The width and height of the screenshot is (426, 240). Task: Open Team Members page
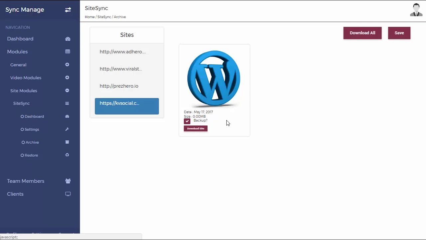coord(26,181)
